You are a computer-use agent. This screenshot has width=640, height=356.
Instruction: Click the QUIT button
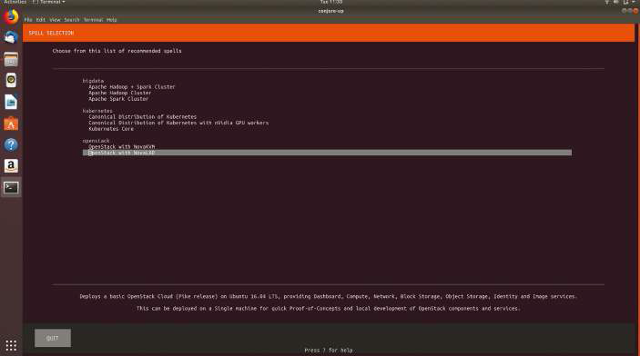coord(53,338)
